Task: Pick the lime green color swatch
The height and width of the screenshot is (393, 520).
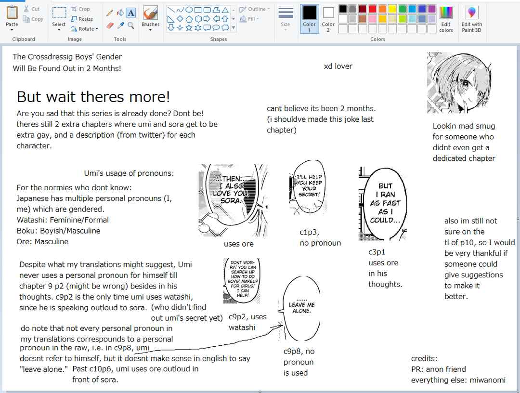Action: pyautogui.click(x=402, y=19)
